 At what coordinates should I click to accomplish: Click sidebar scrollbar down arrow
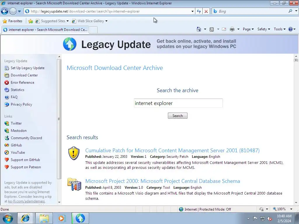[x=59, y=202]
